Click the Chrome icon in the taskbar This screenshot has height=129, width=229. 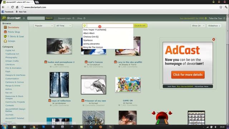(34, 127)
